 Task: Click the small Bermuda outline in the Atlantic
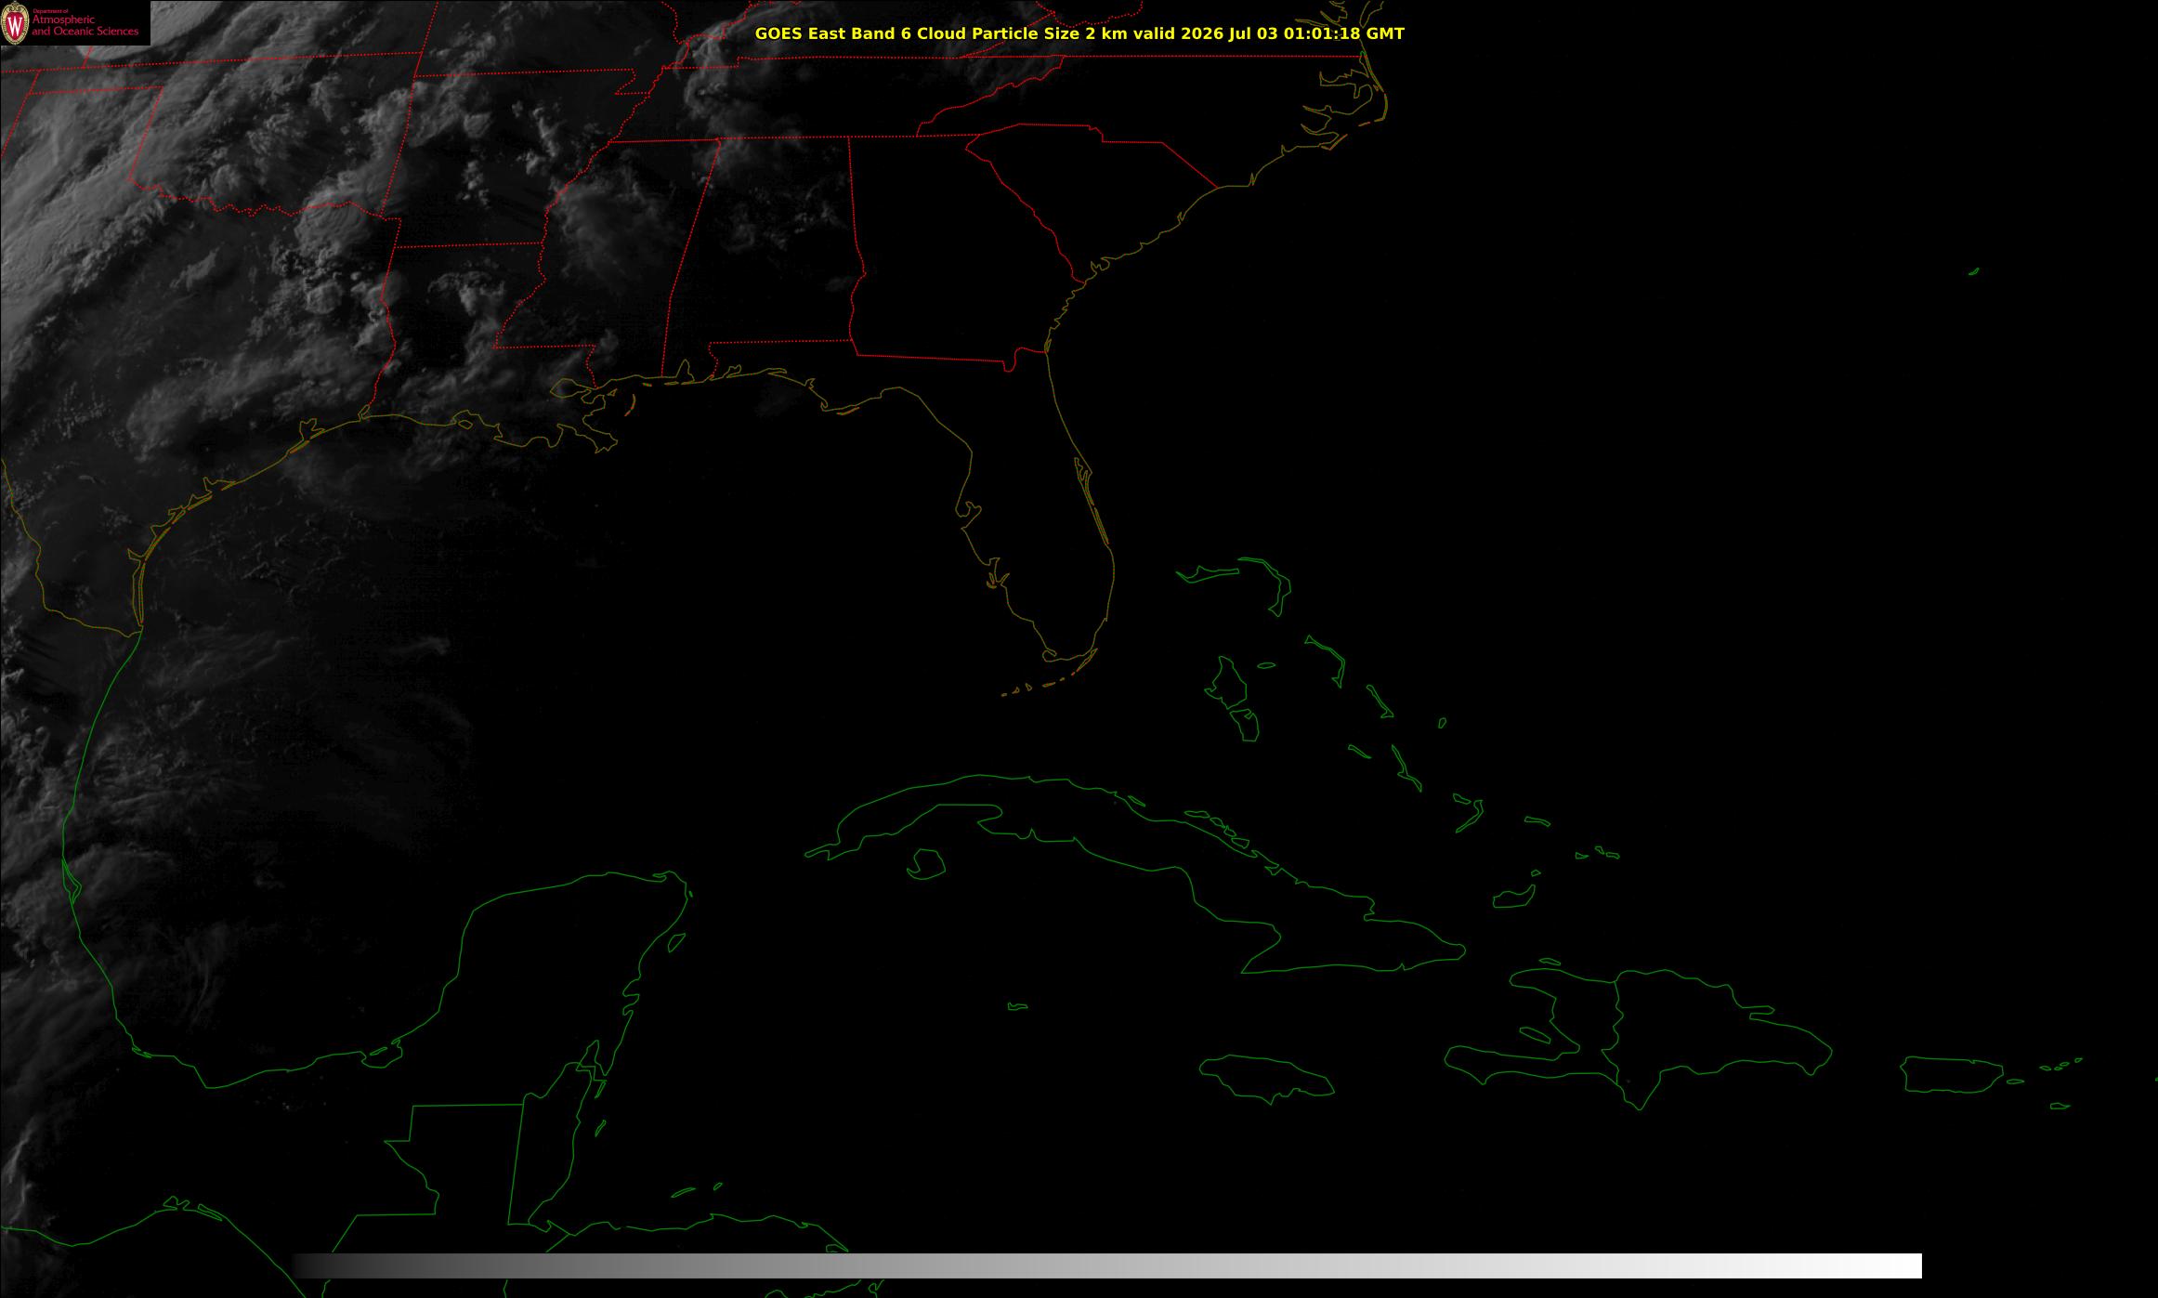(1973, 271)
